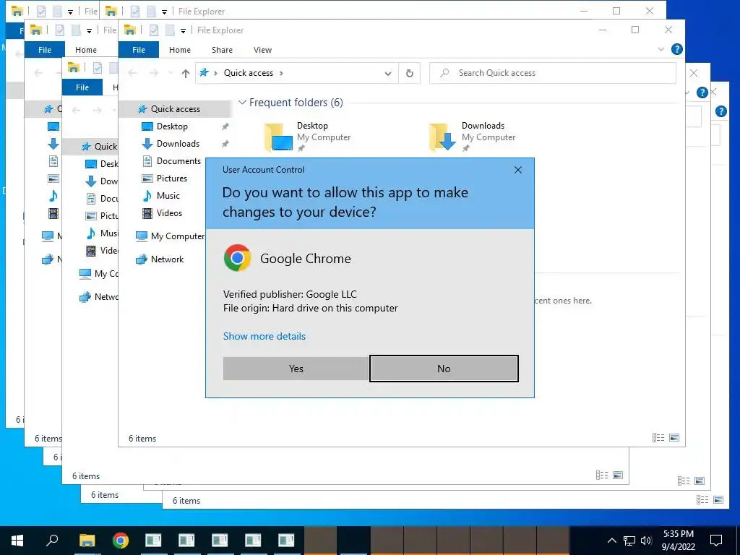Select Downloads in front navigation pane
Image resolution: width=740 pixels, height=555 pixels.
pos(178,144)
